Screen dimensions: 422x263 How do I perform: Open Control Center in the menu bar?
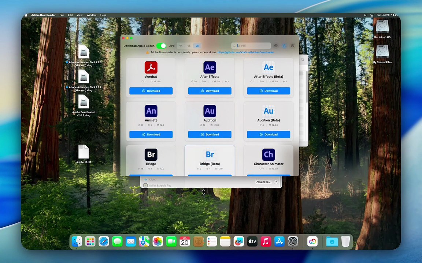point(372,15)
